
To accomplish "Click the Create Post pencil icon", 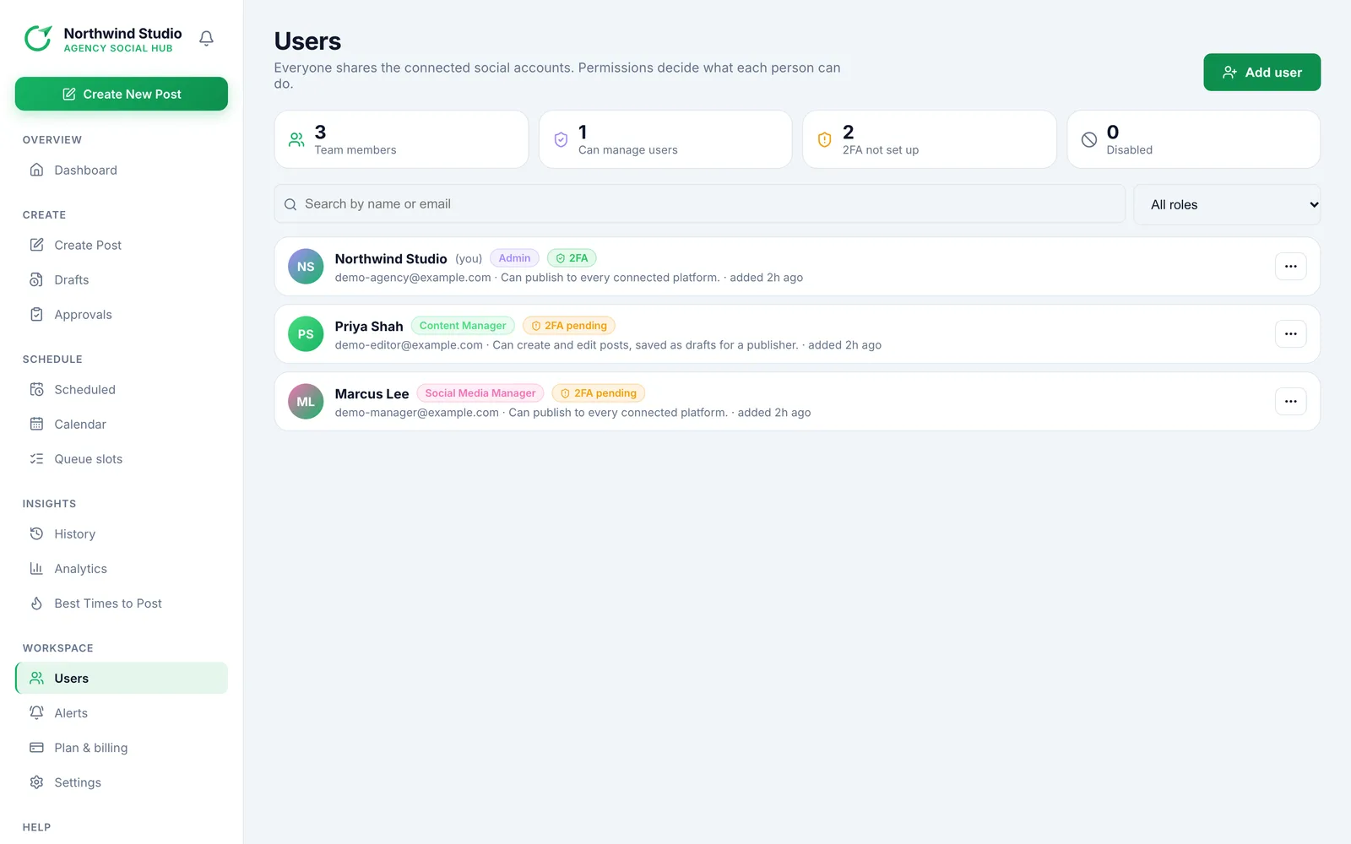I will tap(36, 245).
